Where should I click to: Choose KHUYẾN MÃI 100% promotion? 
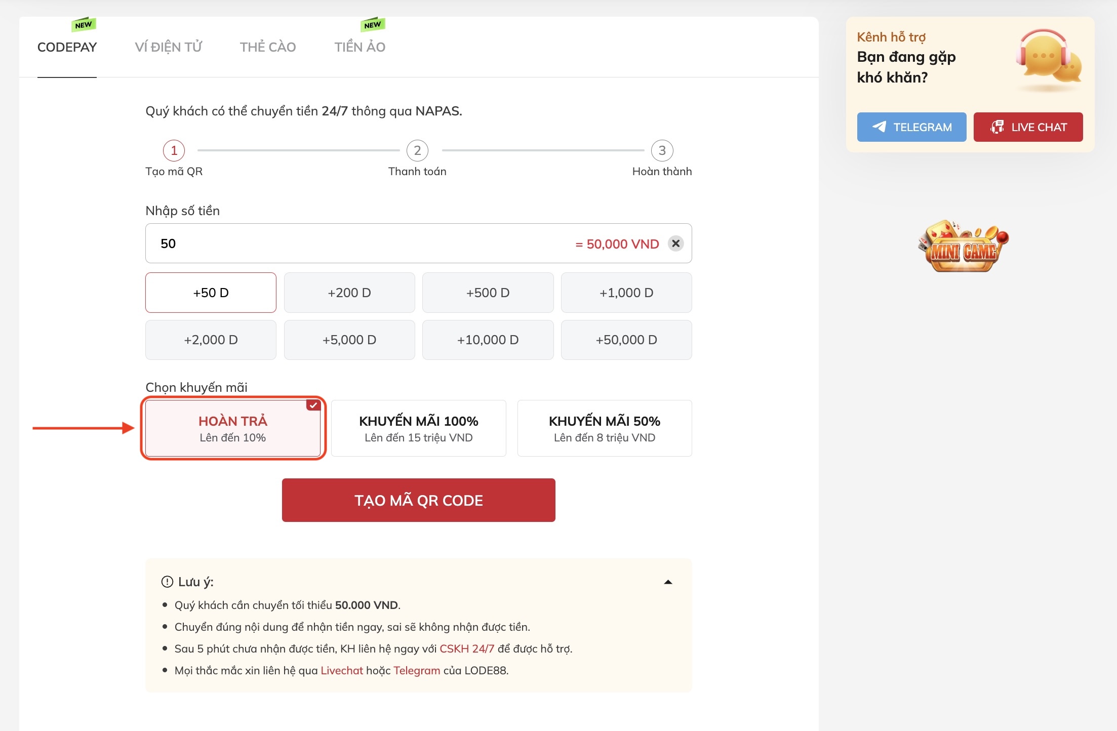[418, 428]
